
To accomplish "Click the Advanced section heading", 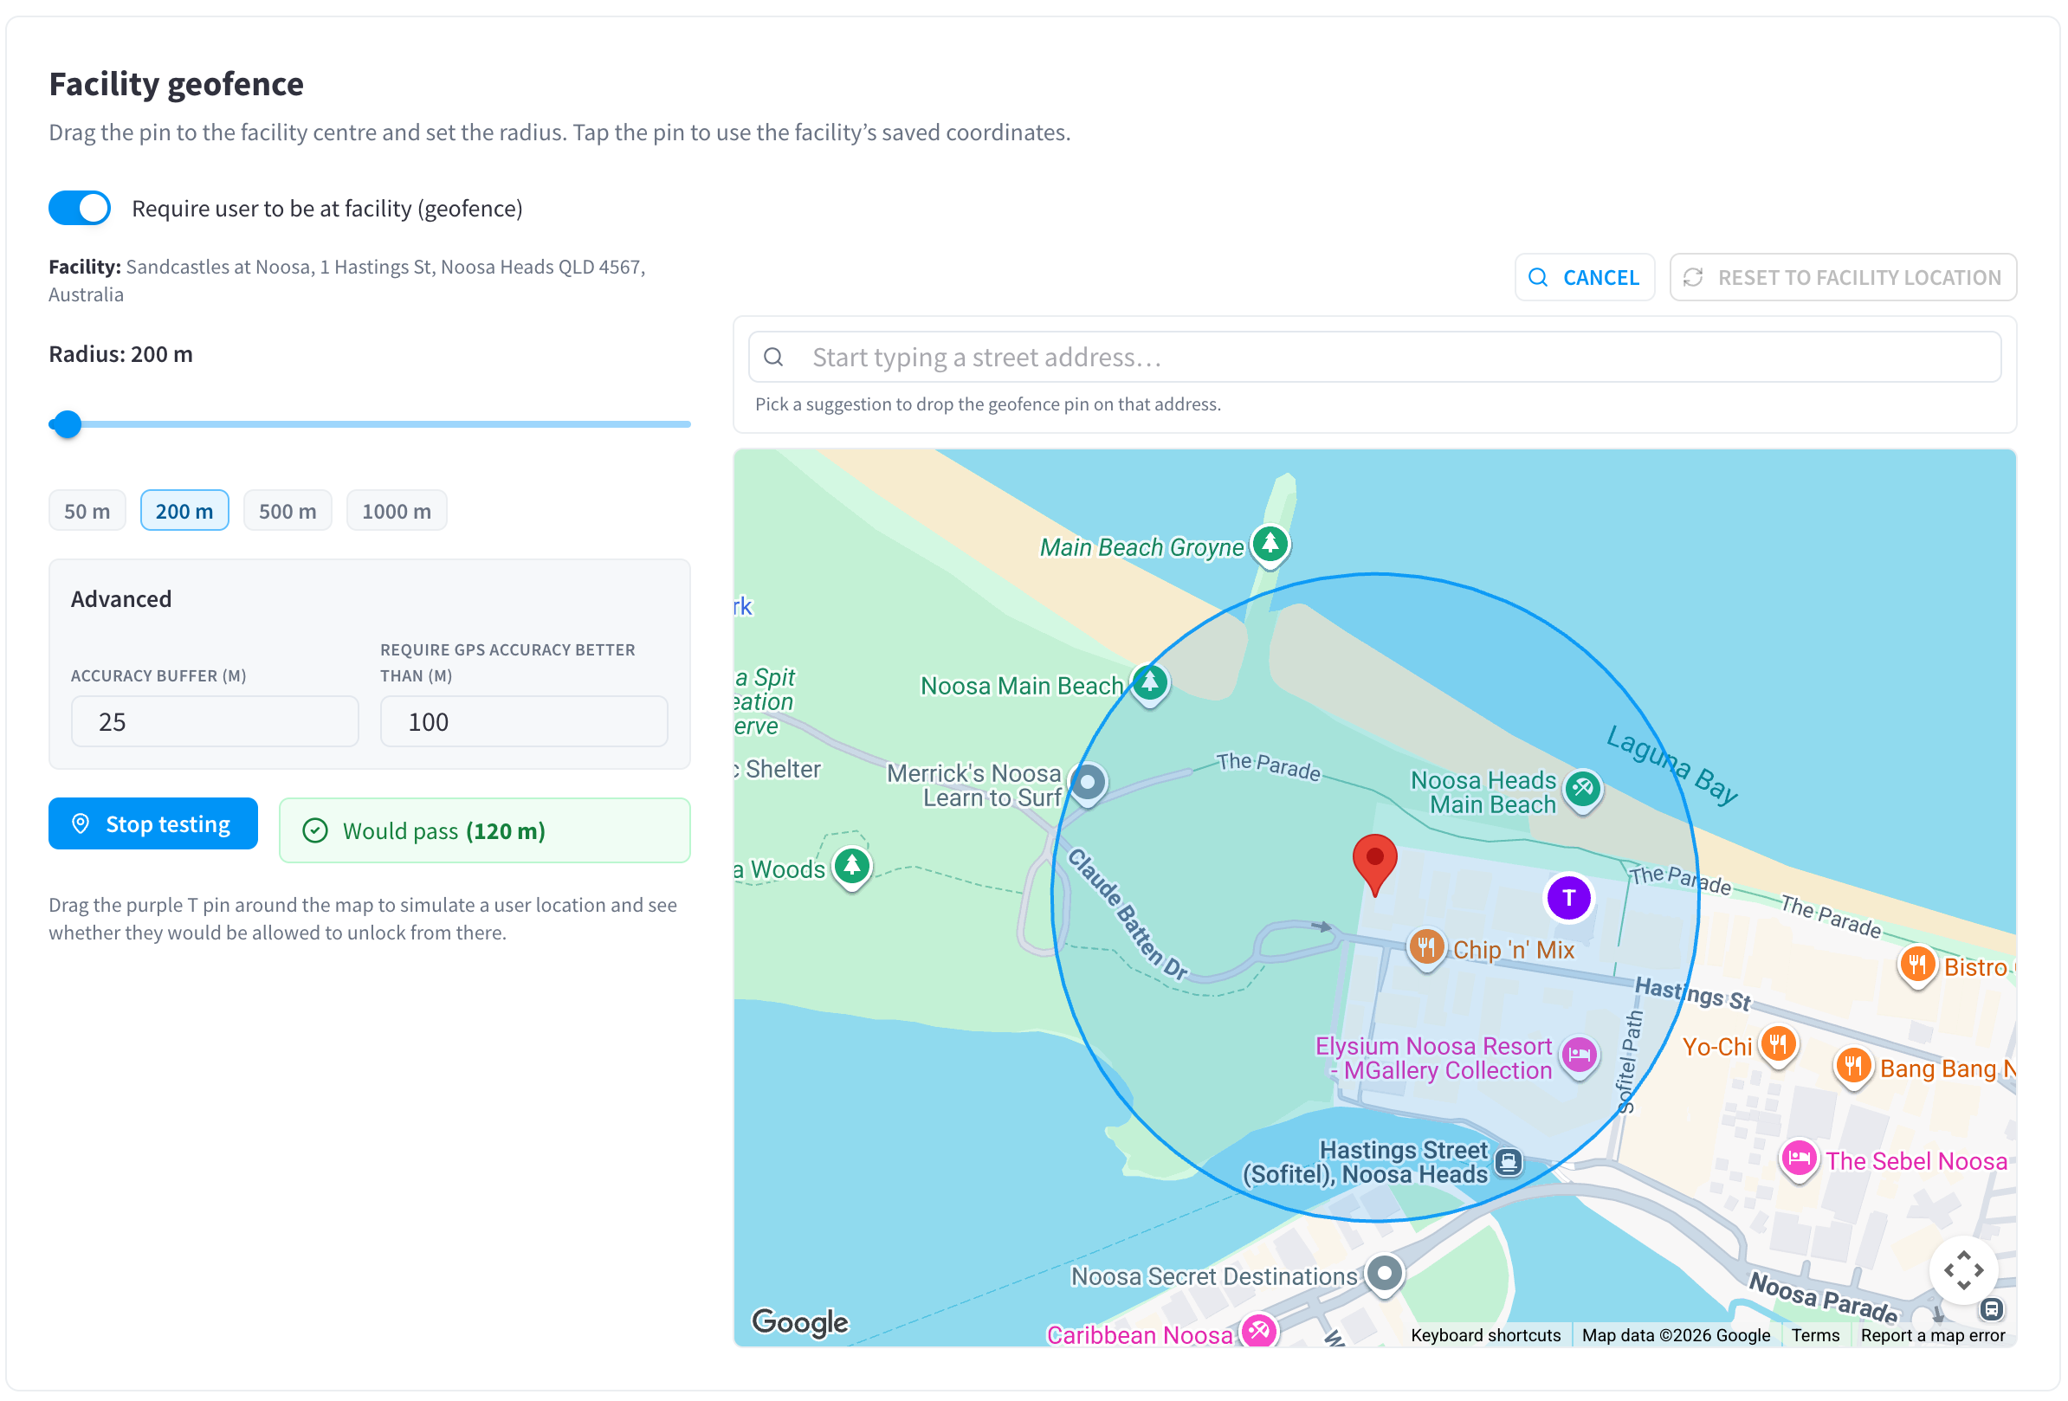I will [x=121, y=598].
